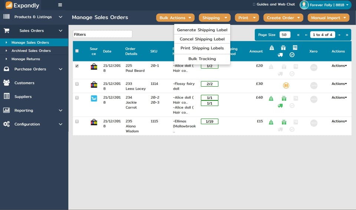Click green truck icon in order 234 row
The height and width of the screenshot is (210, 356).
coord(280,106)
